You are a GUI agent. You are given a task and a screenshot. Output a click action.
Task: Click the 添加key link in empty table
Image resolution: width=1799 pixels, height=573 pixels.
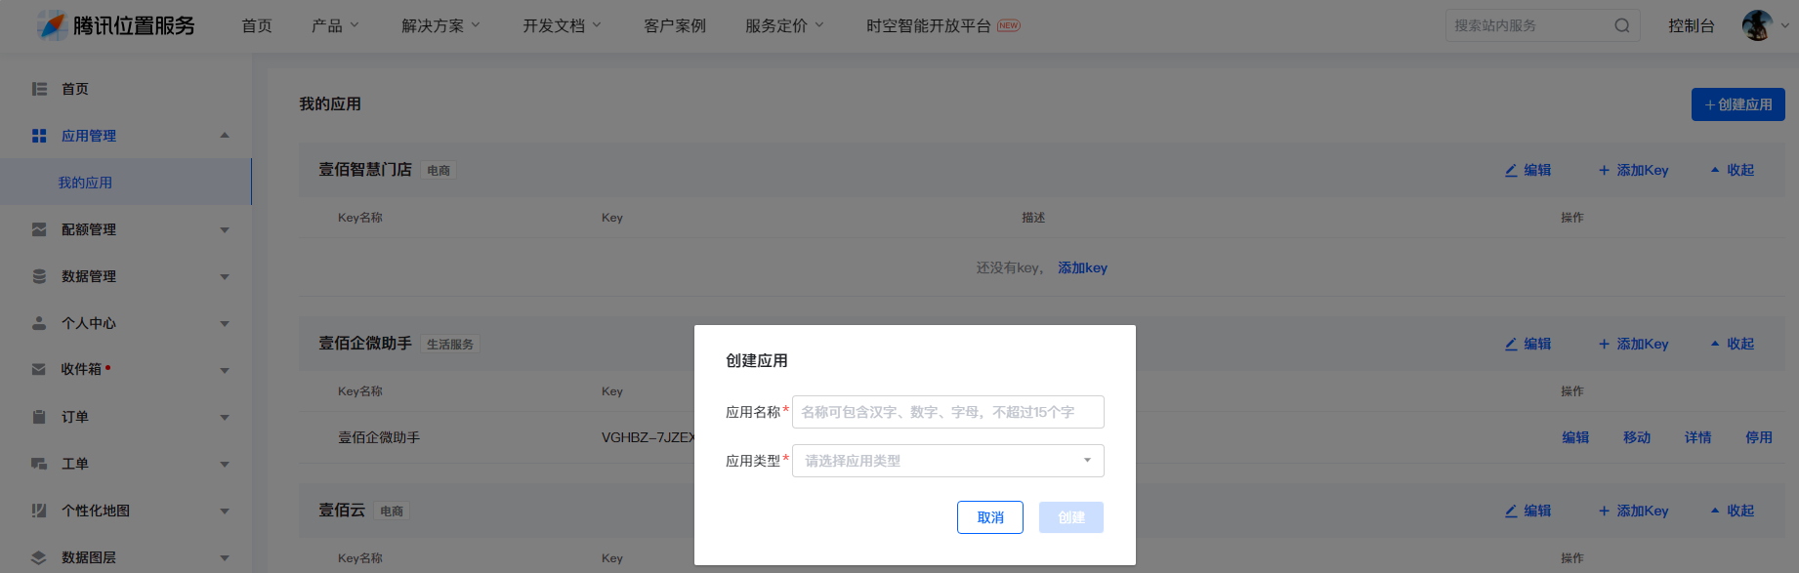tap(1082, 267)
